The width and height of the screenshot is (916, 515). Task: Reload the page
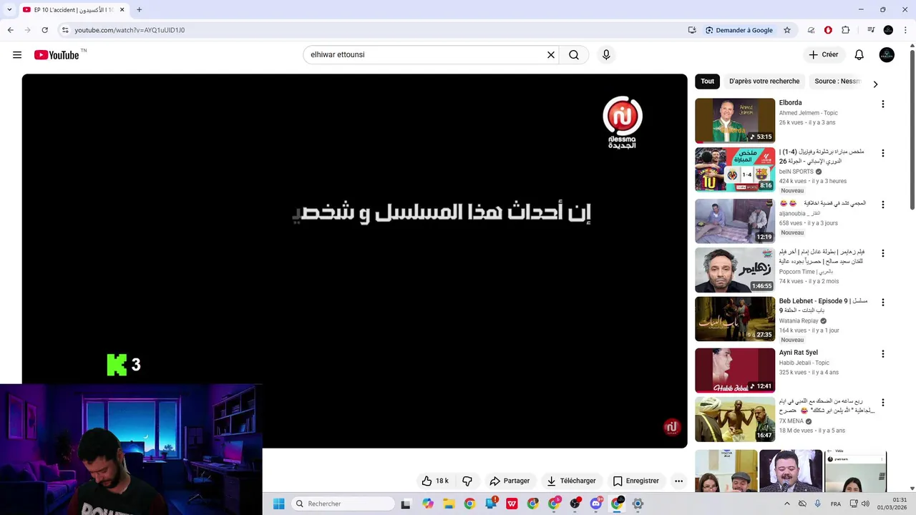pos(44,30)
